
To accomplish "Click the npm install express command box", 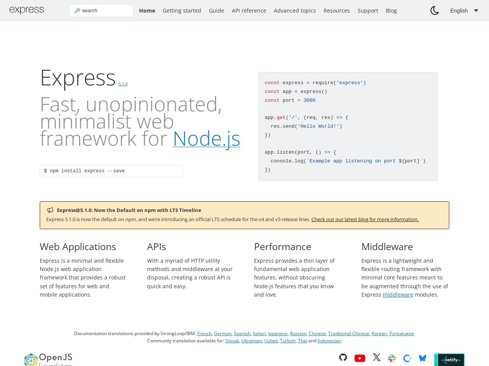I will 111,171.
